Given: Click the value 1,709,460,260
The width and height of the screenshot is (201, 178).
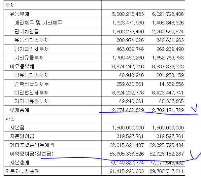Looking at the screenshot, I should point(128,57).
